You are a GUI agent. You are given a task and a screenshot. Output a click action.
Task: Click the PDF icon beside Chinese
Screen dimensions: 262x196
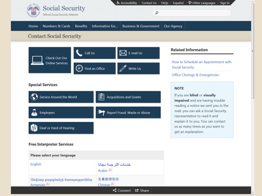click(x=112, y=184)
